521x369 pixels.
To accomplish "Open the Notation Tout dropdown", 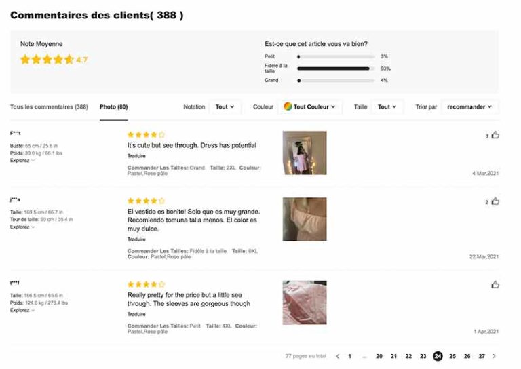I will (x=225, y=107).
